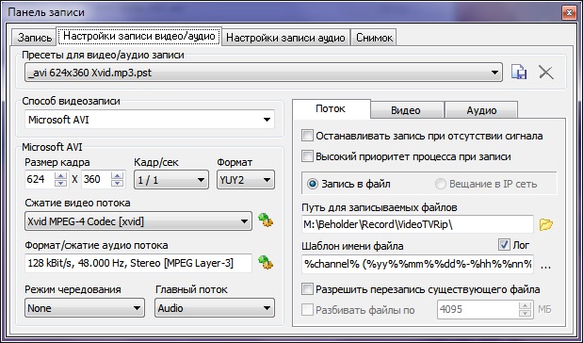Browse for recording folder path
583x343 pixels.
546,224
